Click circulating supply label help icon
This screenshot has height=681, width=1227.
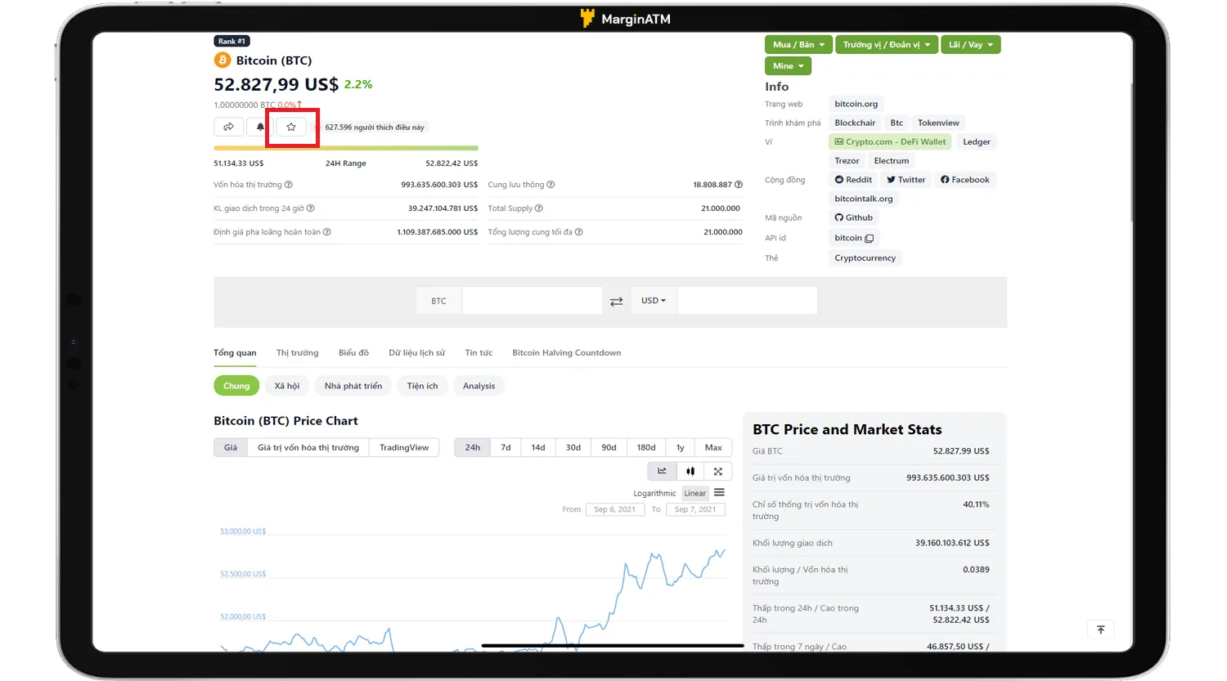(551, 185)
